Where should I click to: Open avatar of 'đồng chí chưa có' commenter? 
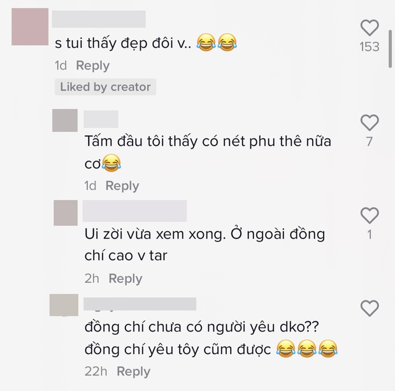tap(64, 305)
